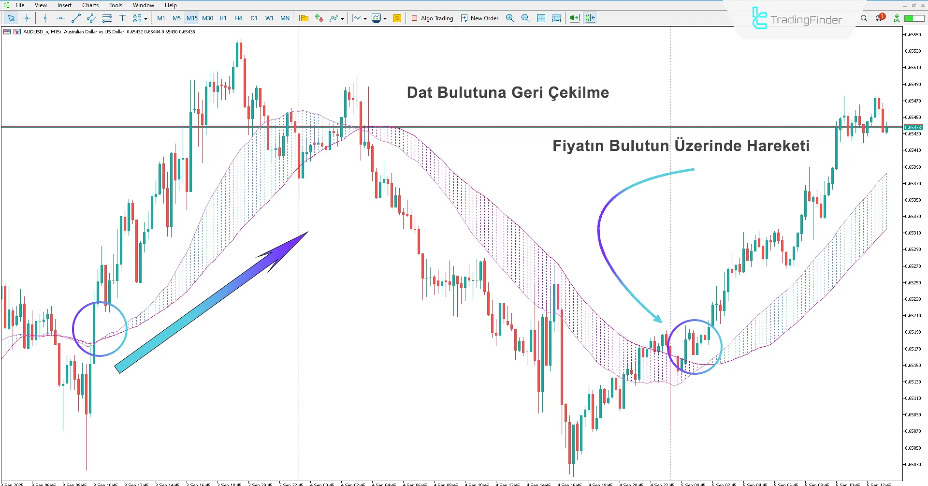Open the Charts menu
The image size is (928, 486).
click(90, 5)
